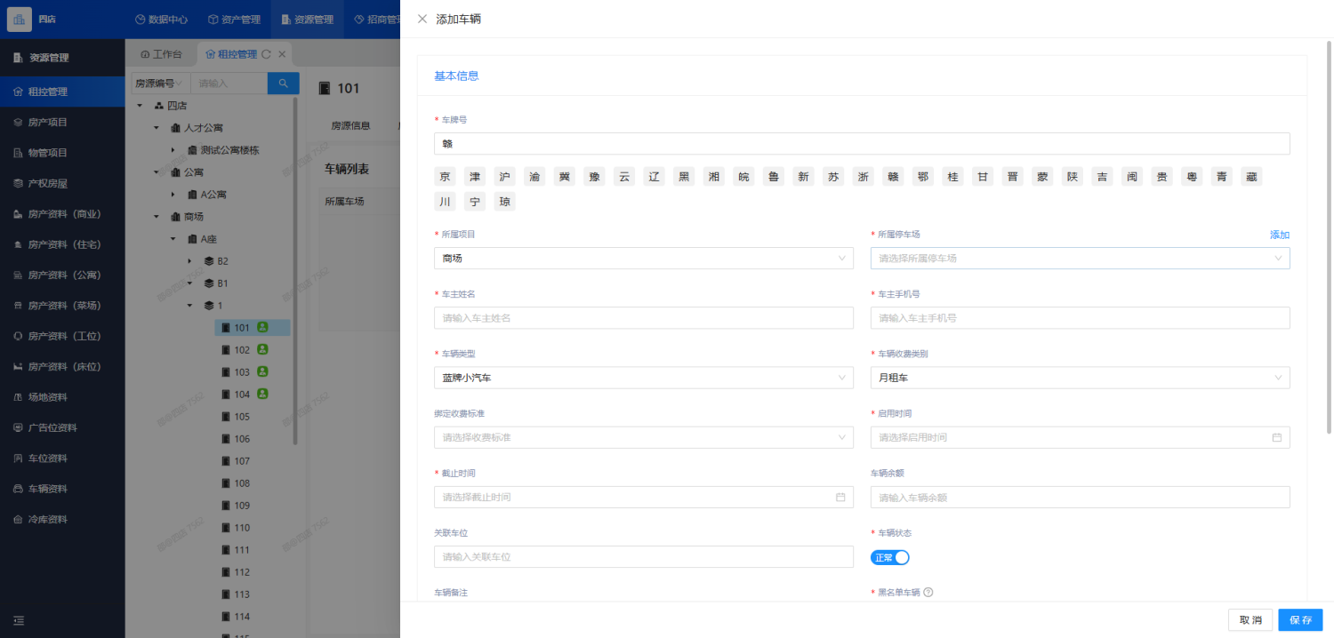Switch to 数据中心 in top navigation

161,19
